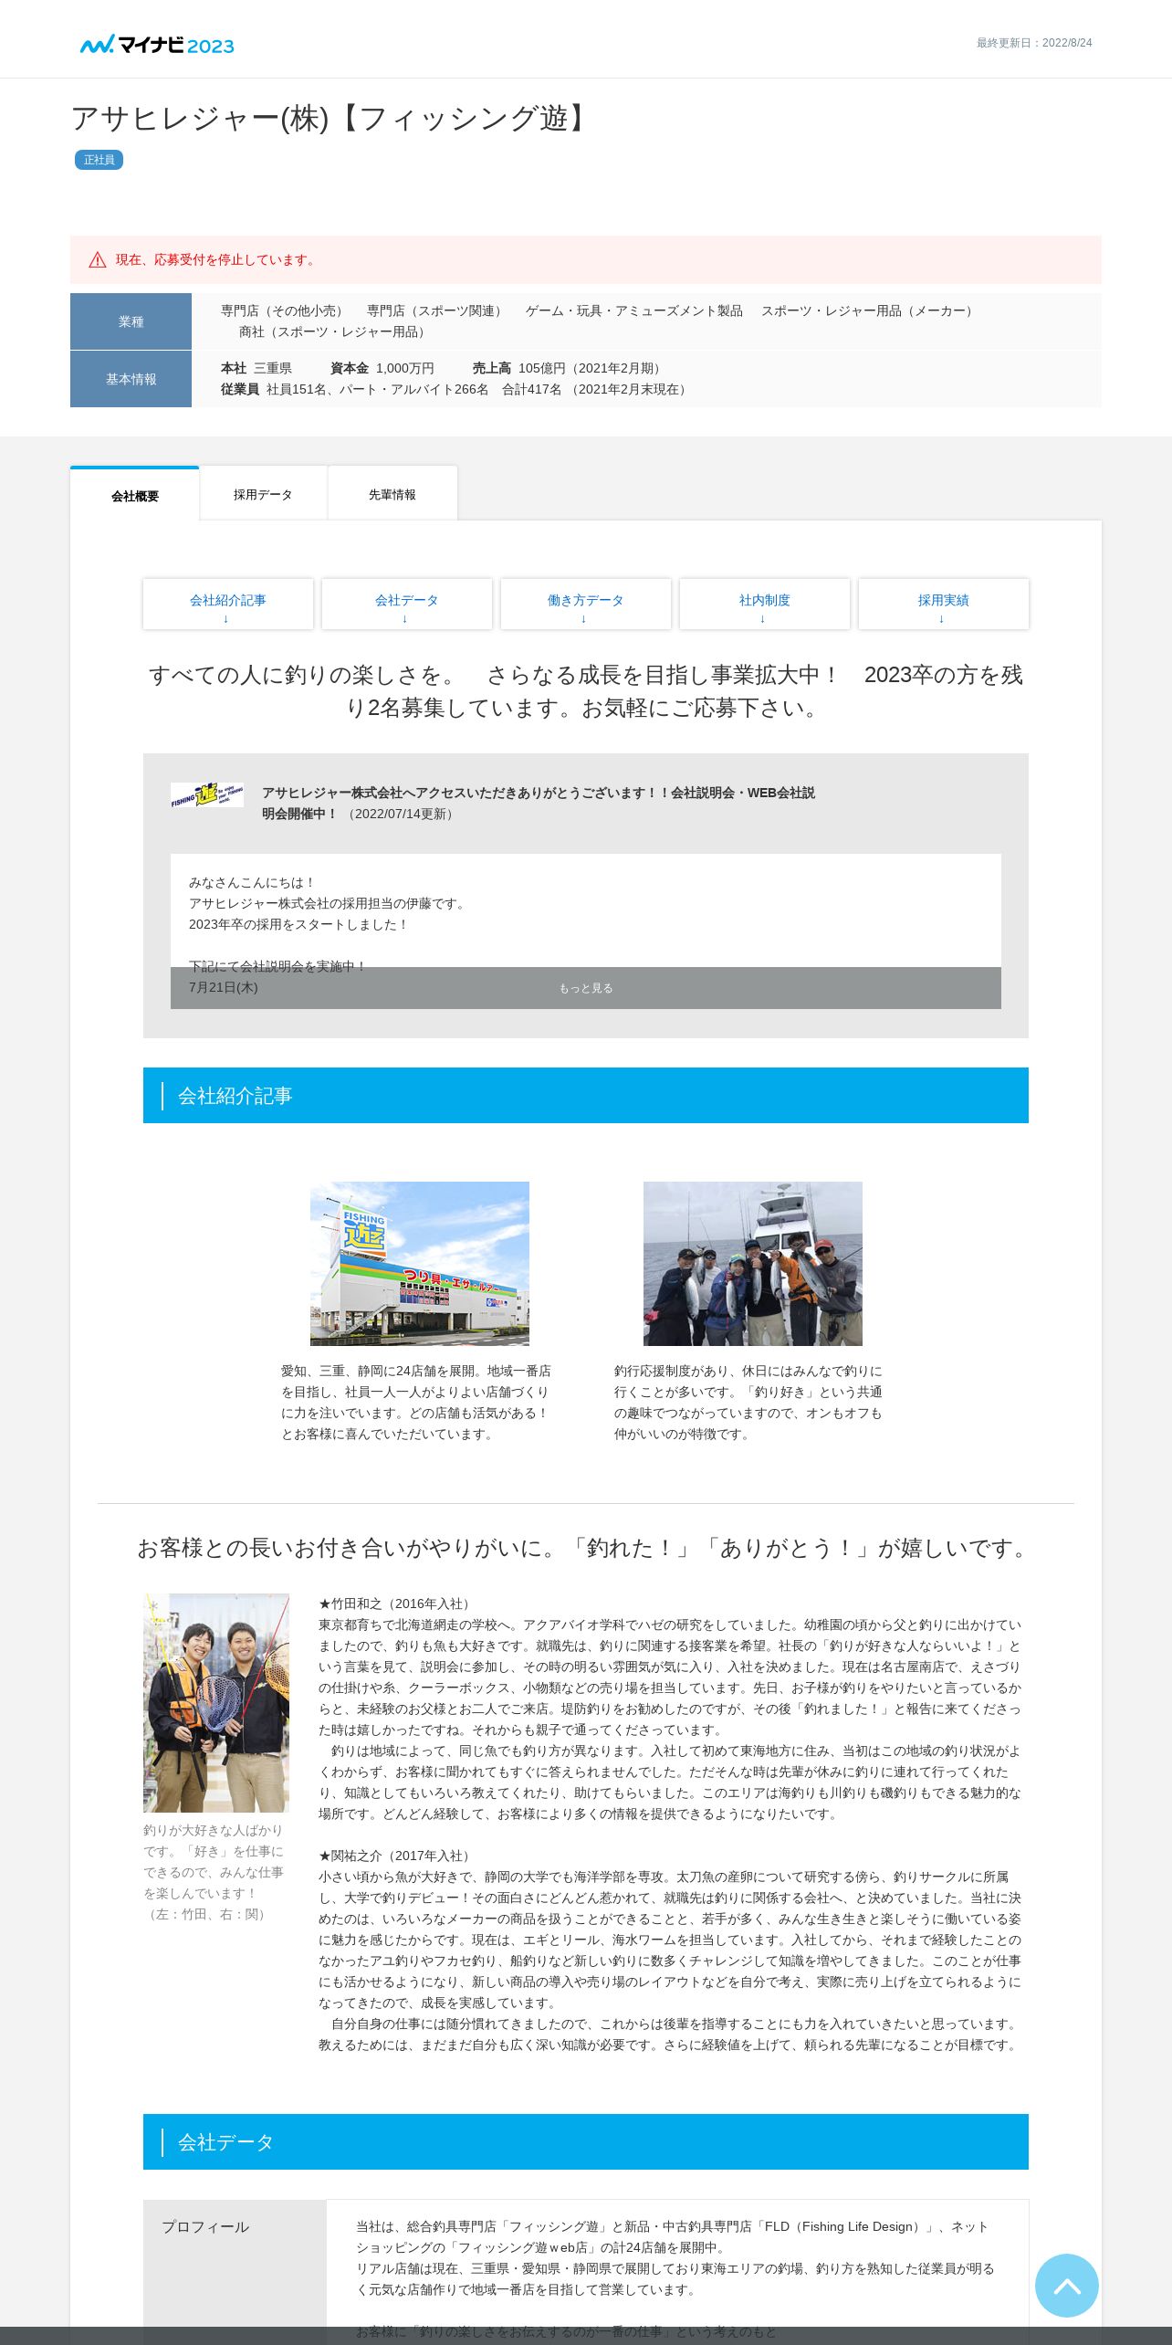Click the プロフィール row label
Image resolution: width=1172 pixels, height=2345 pixels.
click(x=205, y=2227)
